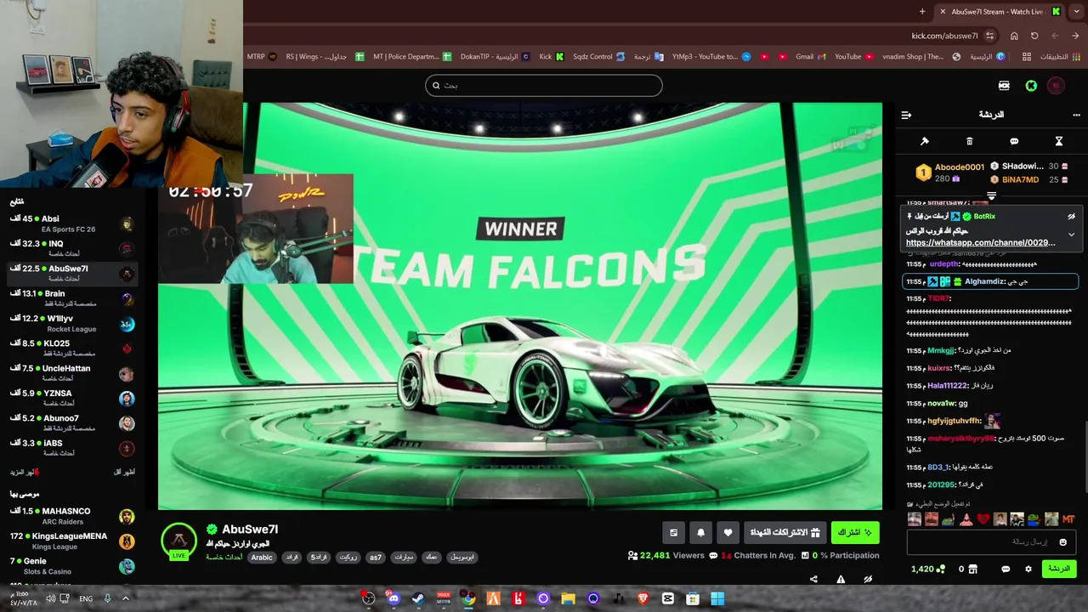The height and width of the screenshot is (612, 1088).
Task: Open browser tab list dropdown arrow
Action: (1076, 11)
